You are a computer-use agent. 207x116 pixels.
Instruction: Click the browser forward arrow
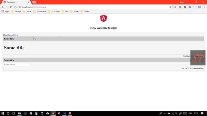[7, 7]
